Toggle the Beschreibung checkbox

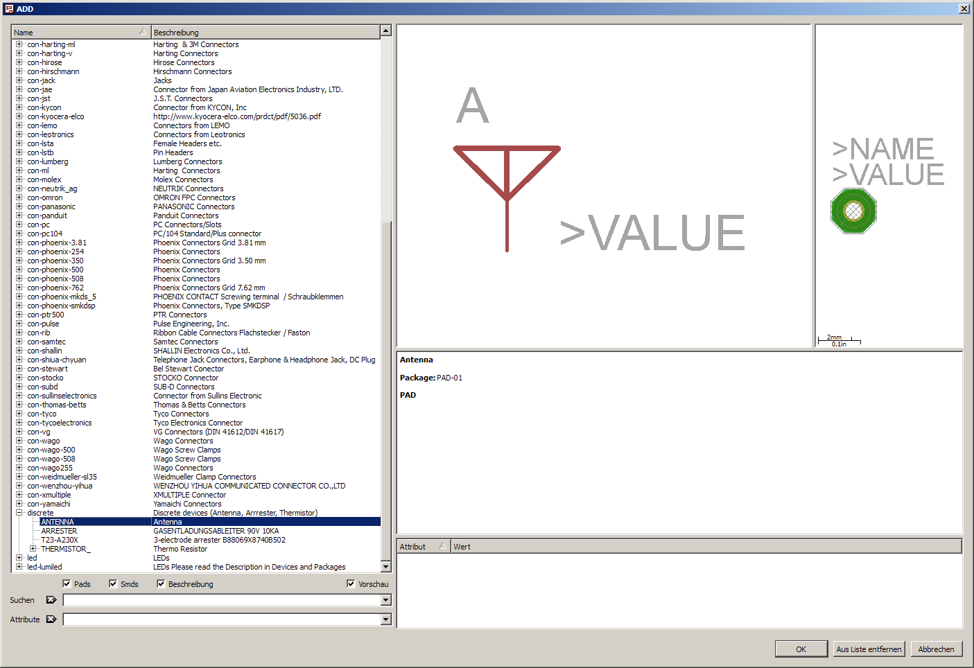[161, 584]
